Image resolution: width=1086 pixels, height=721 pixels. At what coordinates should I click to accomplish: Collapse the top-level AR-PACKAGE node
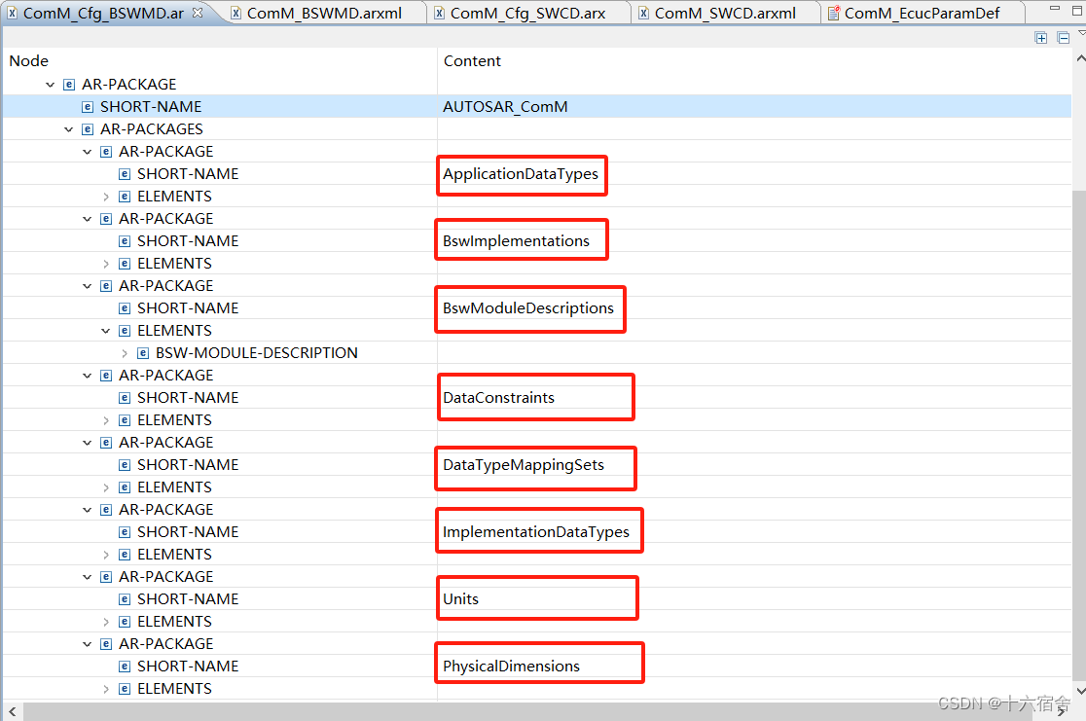point(50,85)
